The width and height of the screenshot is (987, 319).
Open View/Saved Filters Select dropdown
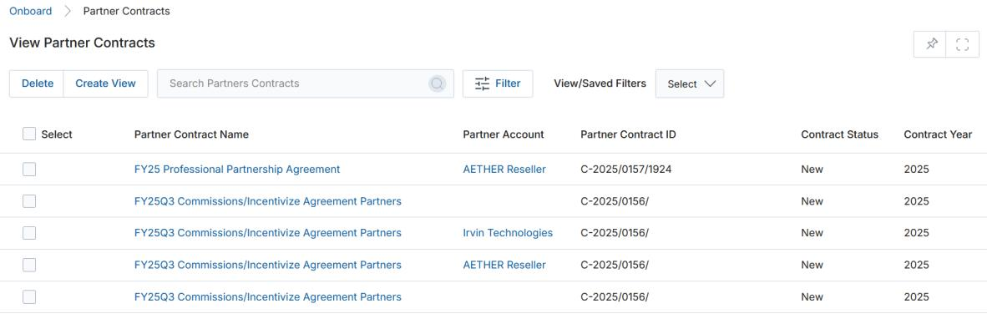[x=689, y=84]
